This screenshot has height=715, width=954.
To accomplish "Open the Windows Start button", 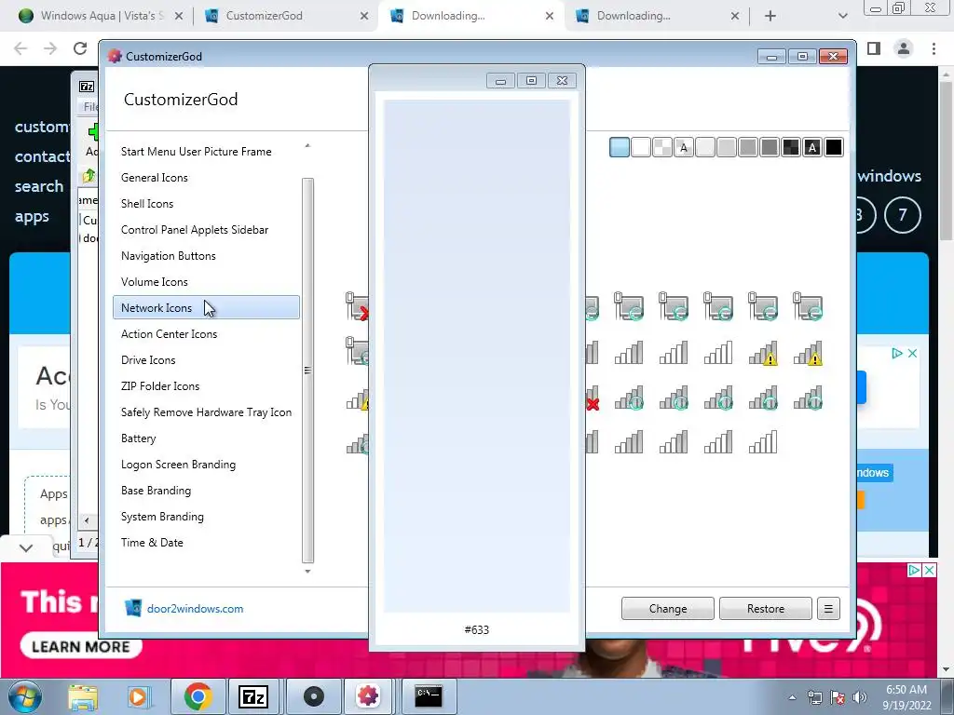I will 25,696.
